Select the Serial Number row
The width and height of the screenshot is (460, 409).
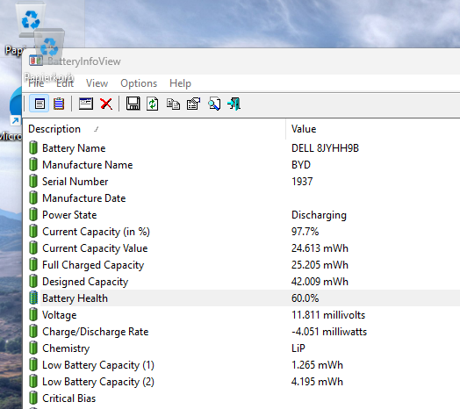coord(241,182)
